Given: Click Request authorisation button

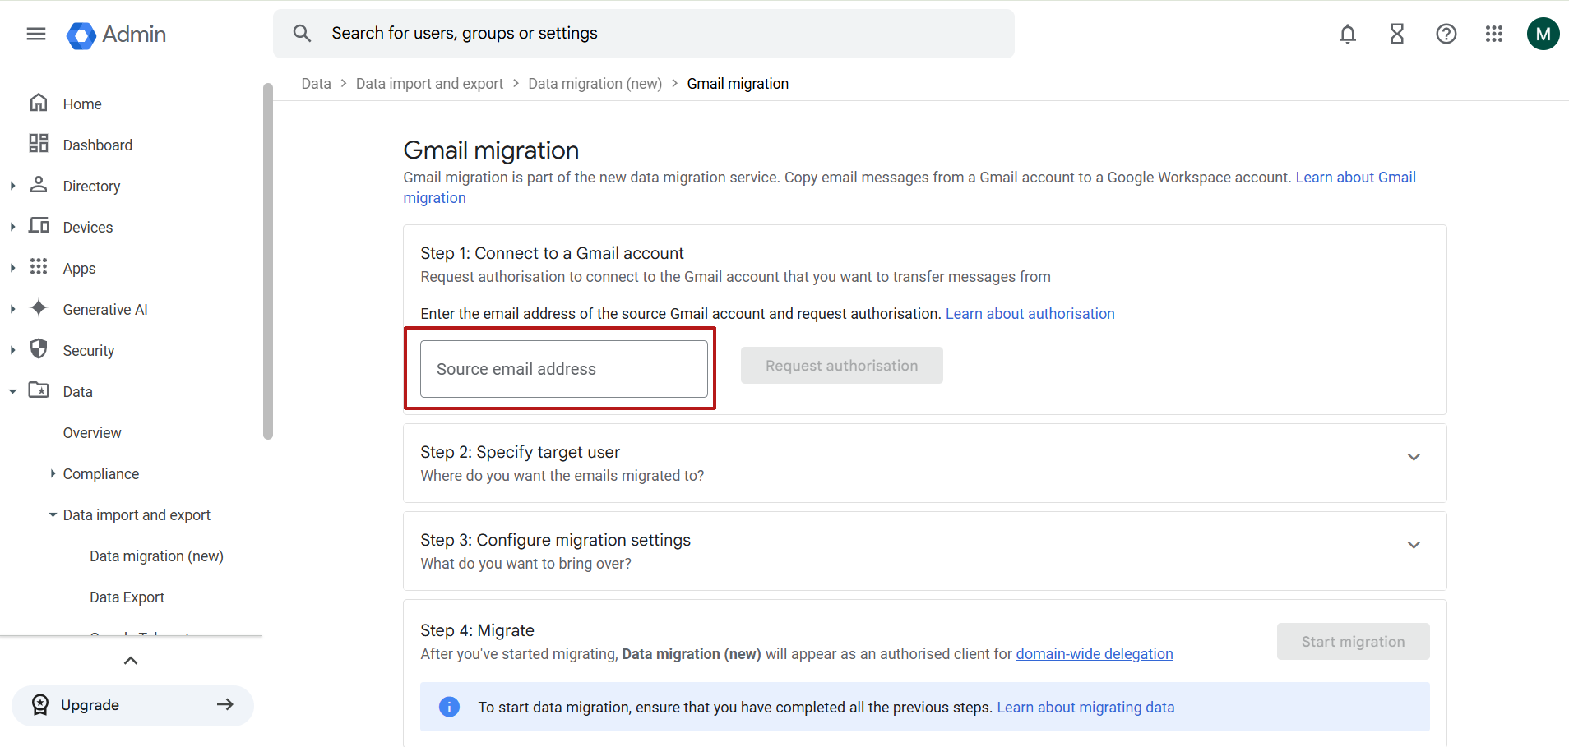Looking at the screenshot, I should pyautogui.click(x=841, y=366).
